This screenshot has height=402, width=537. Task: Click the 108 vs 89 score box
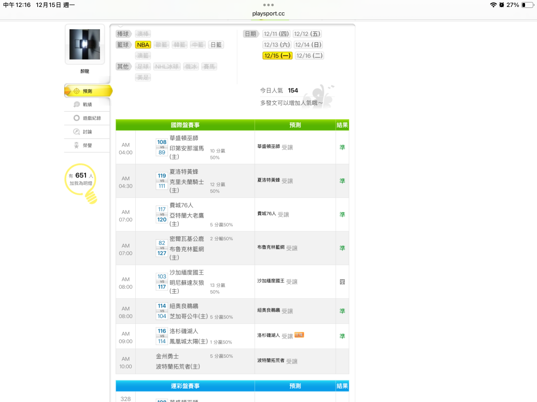tap(162, 147)
